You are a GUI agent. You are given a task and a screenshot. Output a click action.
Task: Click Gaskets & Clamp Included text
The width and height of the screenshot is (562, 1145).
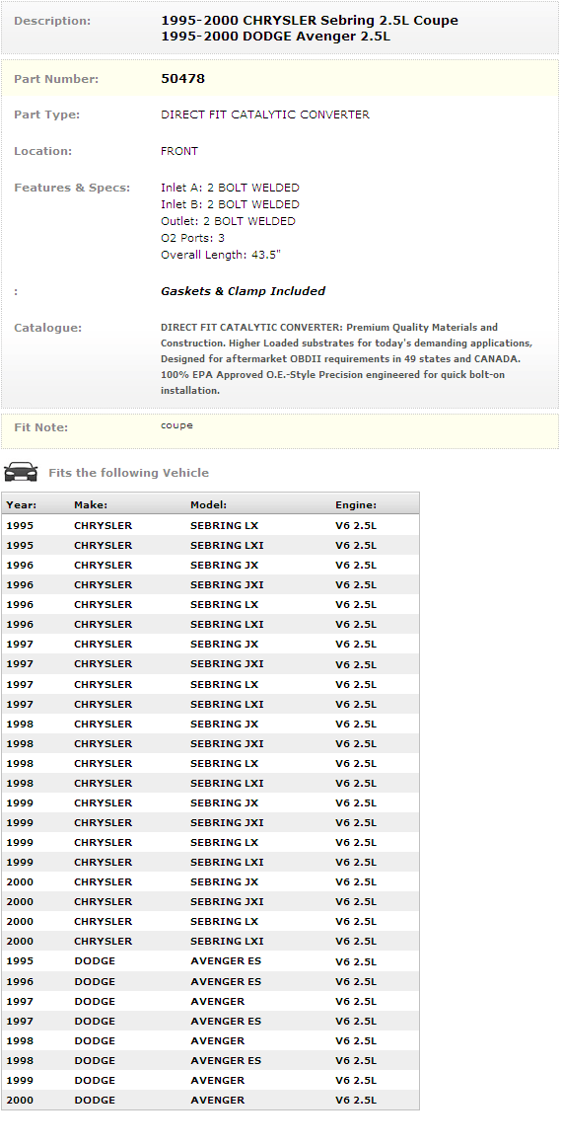pos(244,291)
